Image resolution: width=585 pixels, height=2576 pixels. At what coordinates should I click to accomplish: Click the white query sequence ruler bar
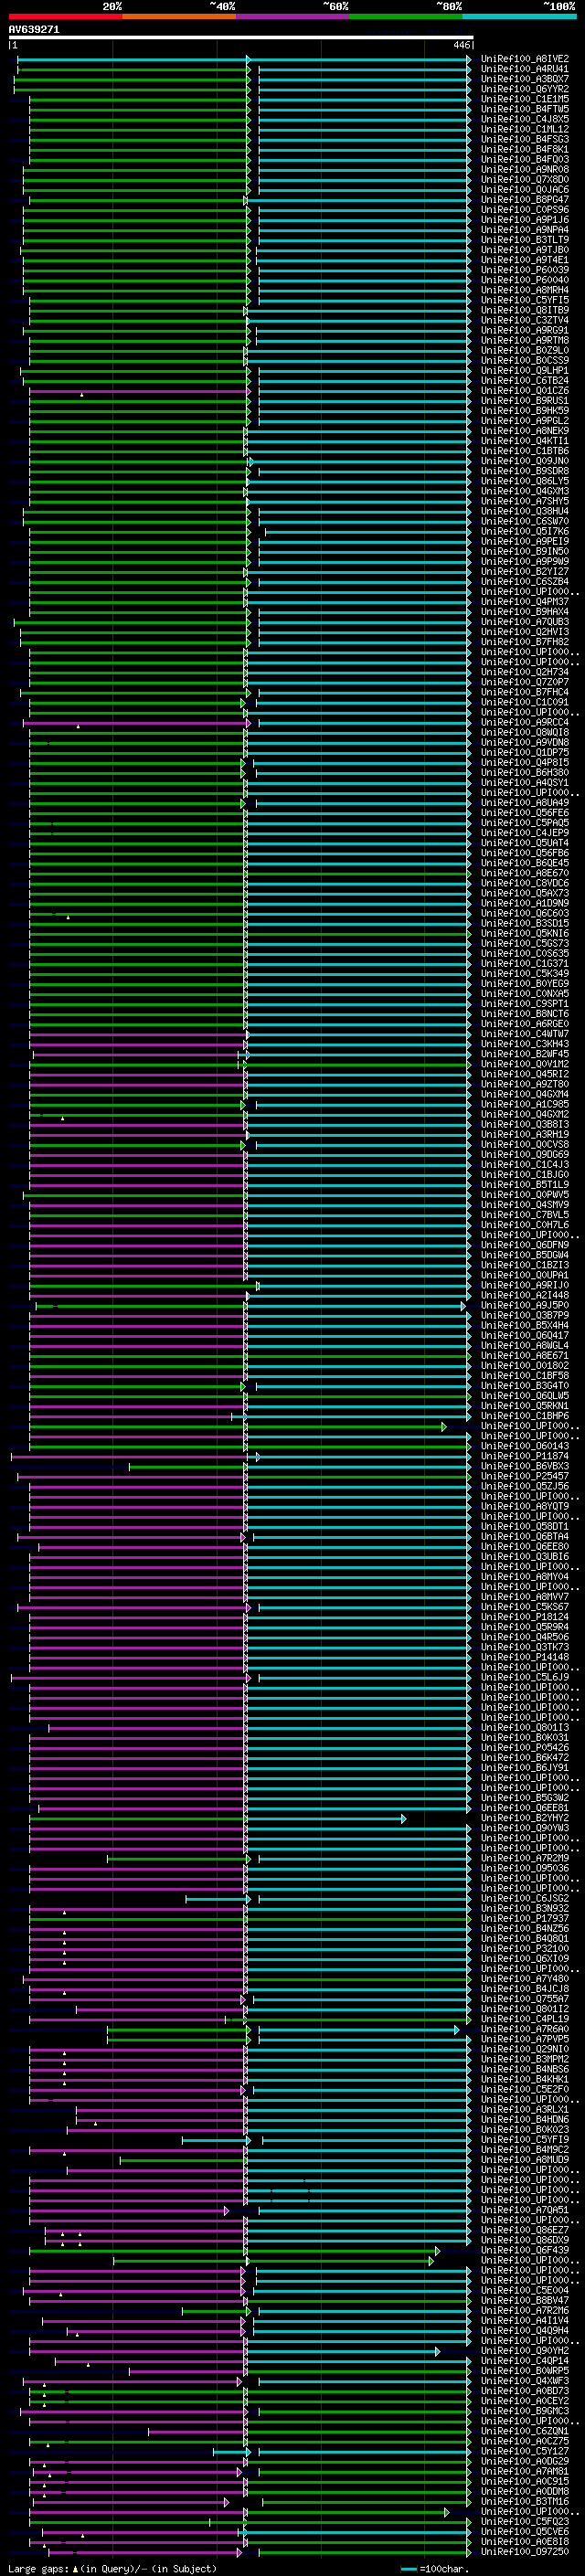click(x=240, y=38)
